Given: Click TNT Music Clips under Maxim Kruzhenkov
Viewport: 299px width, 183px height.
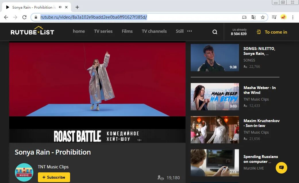Looking at the screenshot, I should (x=256, y=132).
